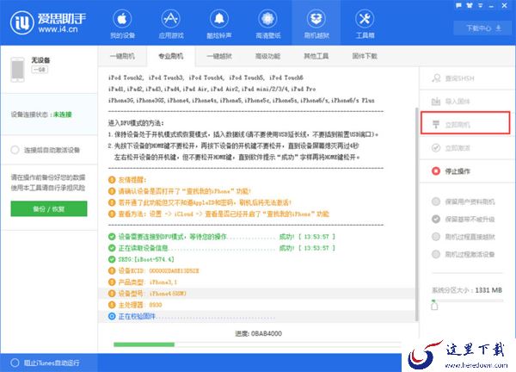Click the blue spinner beside 正在校验固件
Image resolution: width=516 pixels, height=372 pixels.
[112, 316]
